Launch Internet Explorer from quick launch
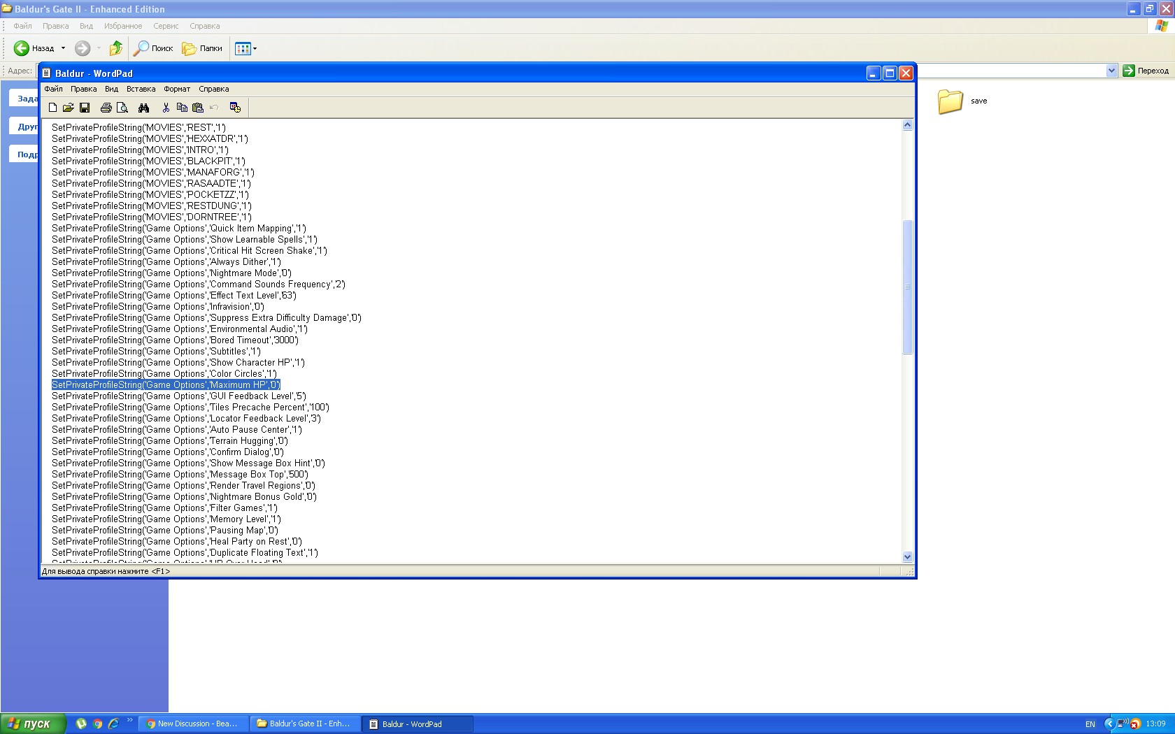This screenshot has width=1175, height=734. point(114,724)
